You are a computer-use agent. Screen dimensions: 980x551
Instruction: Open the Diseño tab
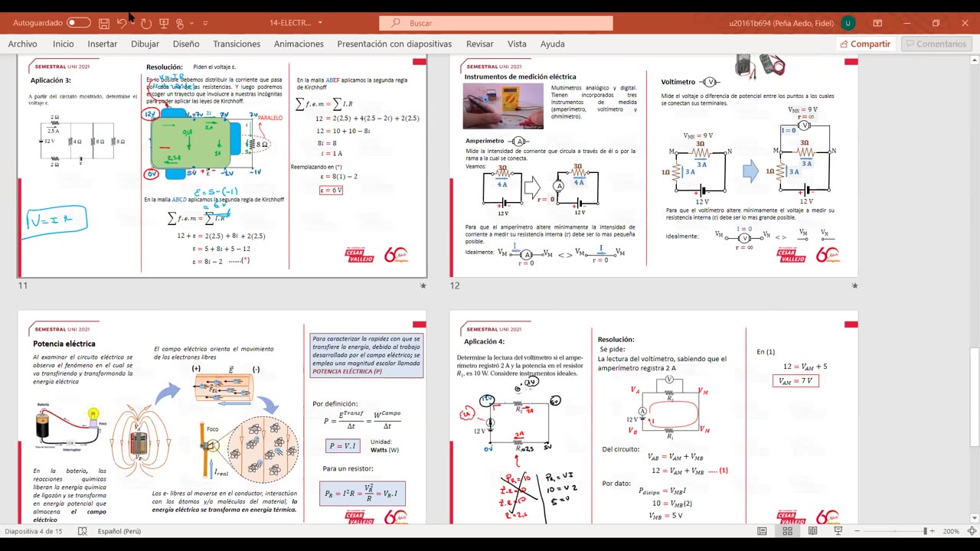click(186, 44)
